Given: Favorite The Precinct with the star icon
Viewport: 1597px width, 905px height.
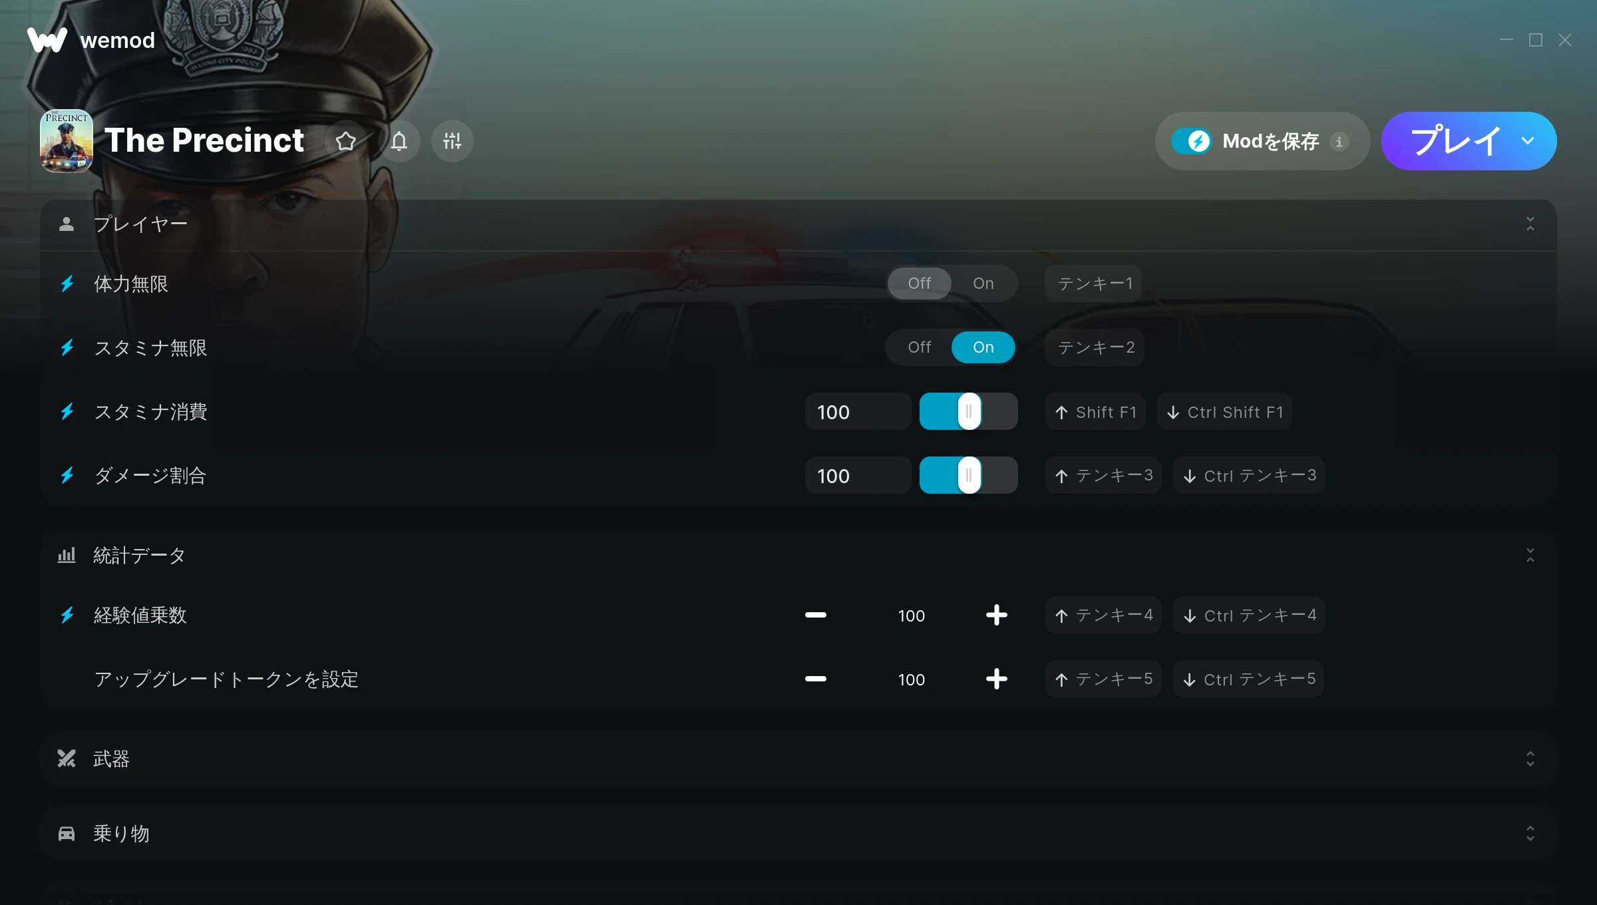Looking at the screenshot, I should (345, 141).
